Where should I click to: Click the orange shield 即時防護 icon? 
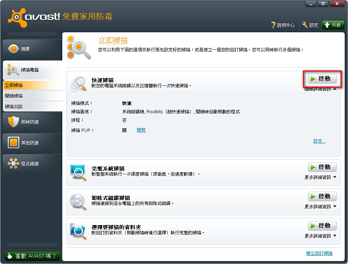tap(13, 122)
